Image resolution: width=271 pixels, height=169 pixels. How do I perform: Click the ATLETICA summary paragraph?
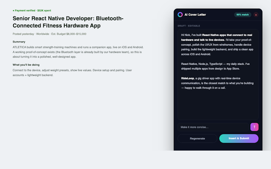tap(78, 52)
